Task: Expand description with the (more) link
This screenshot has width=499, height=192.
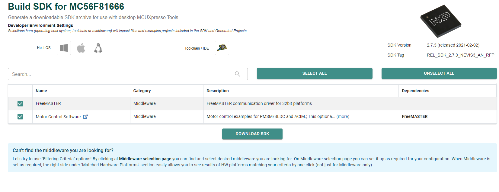Action: click(343, 116)
